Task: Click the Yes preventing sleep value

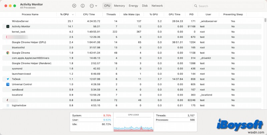Action: 233,21
